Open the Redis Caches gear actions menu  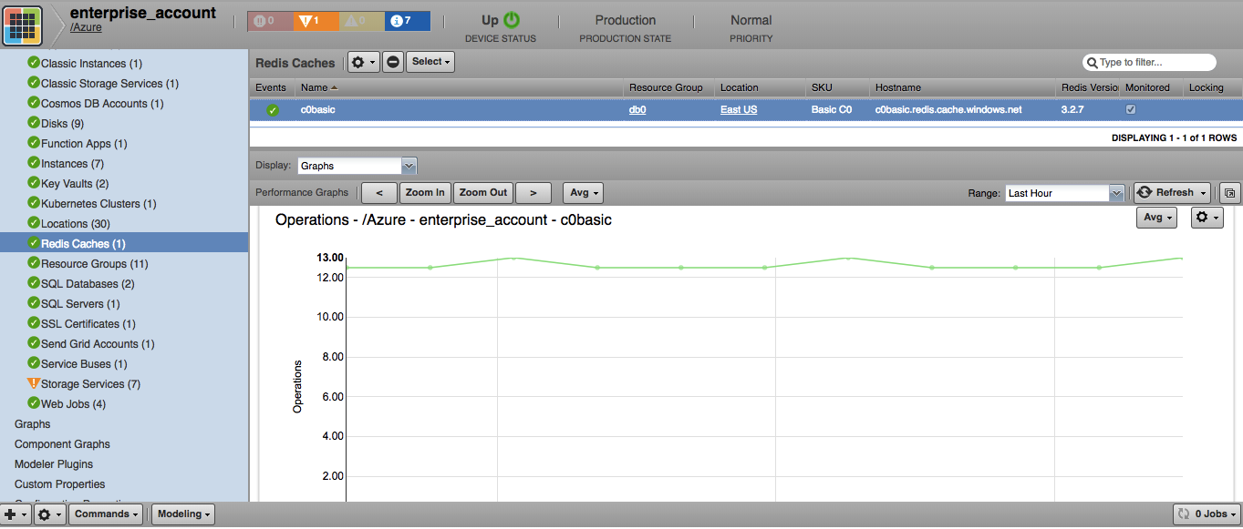point(363,62)
